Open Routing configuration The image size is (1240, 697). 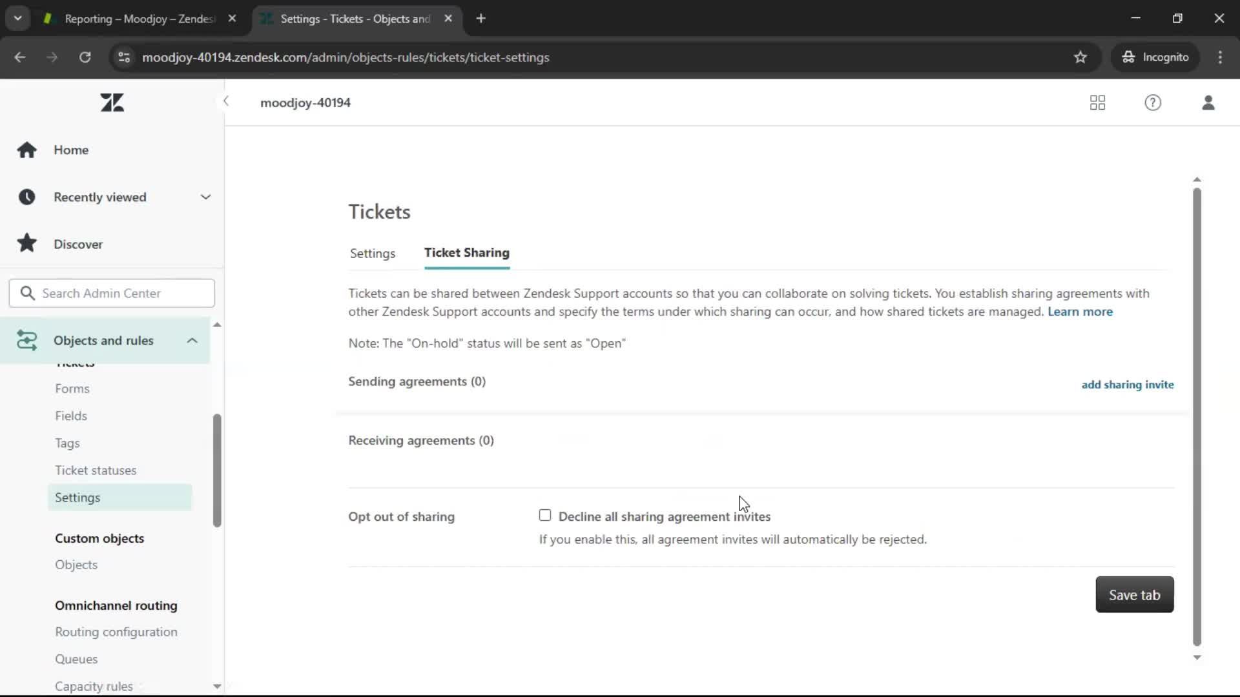click(116, 632)
